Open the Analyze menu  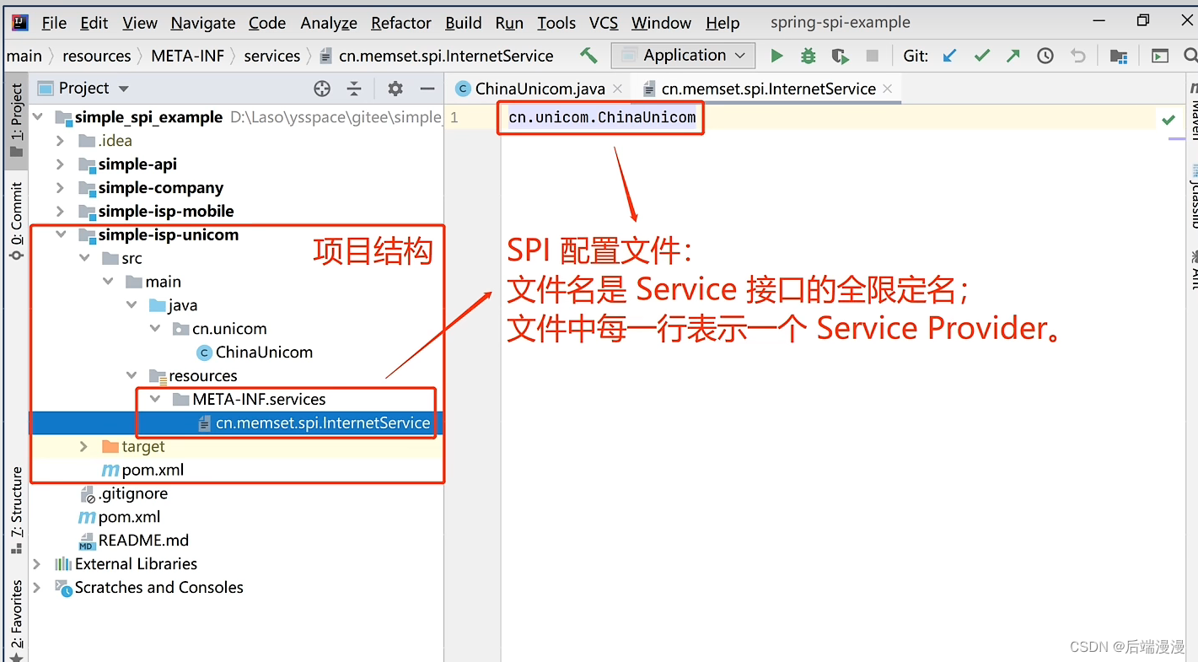click(x=329, y=23)
